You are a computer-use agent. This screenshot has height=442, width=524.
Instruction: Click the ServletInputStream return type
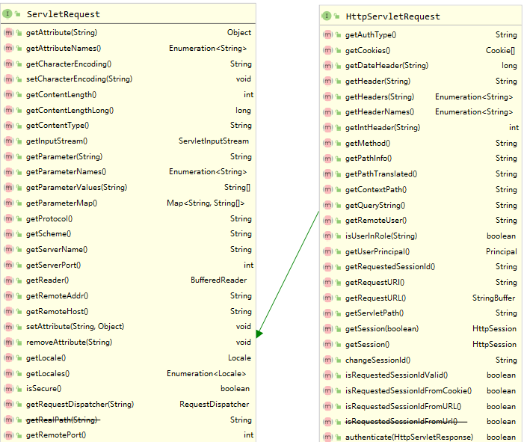214,141
